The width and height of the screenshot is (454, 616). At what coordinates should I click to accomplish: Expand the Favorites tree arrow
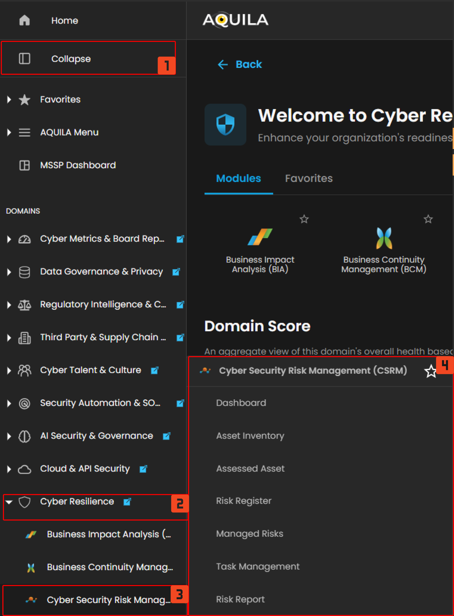(x=9, y=100)
